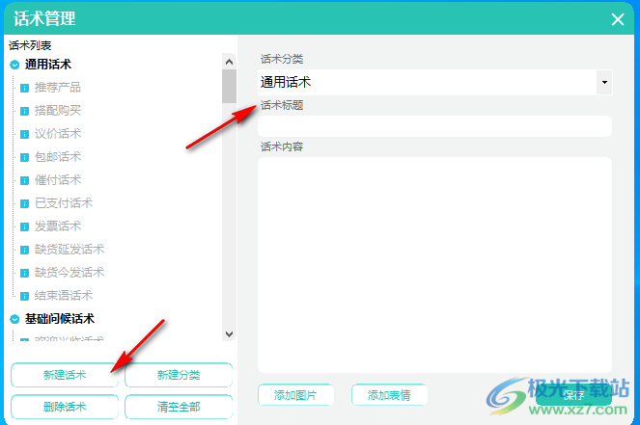
Task: Click the 新建话术 button
Action: click(65, 375)
